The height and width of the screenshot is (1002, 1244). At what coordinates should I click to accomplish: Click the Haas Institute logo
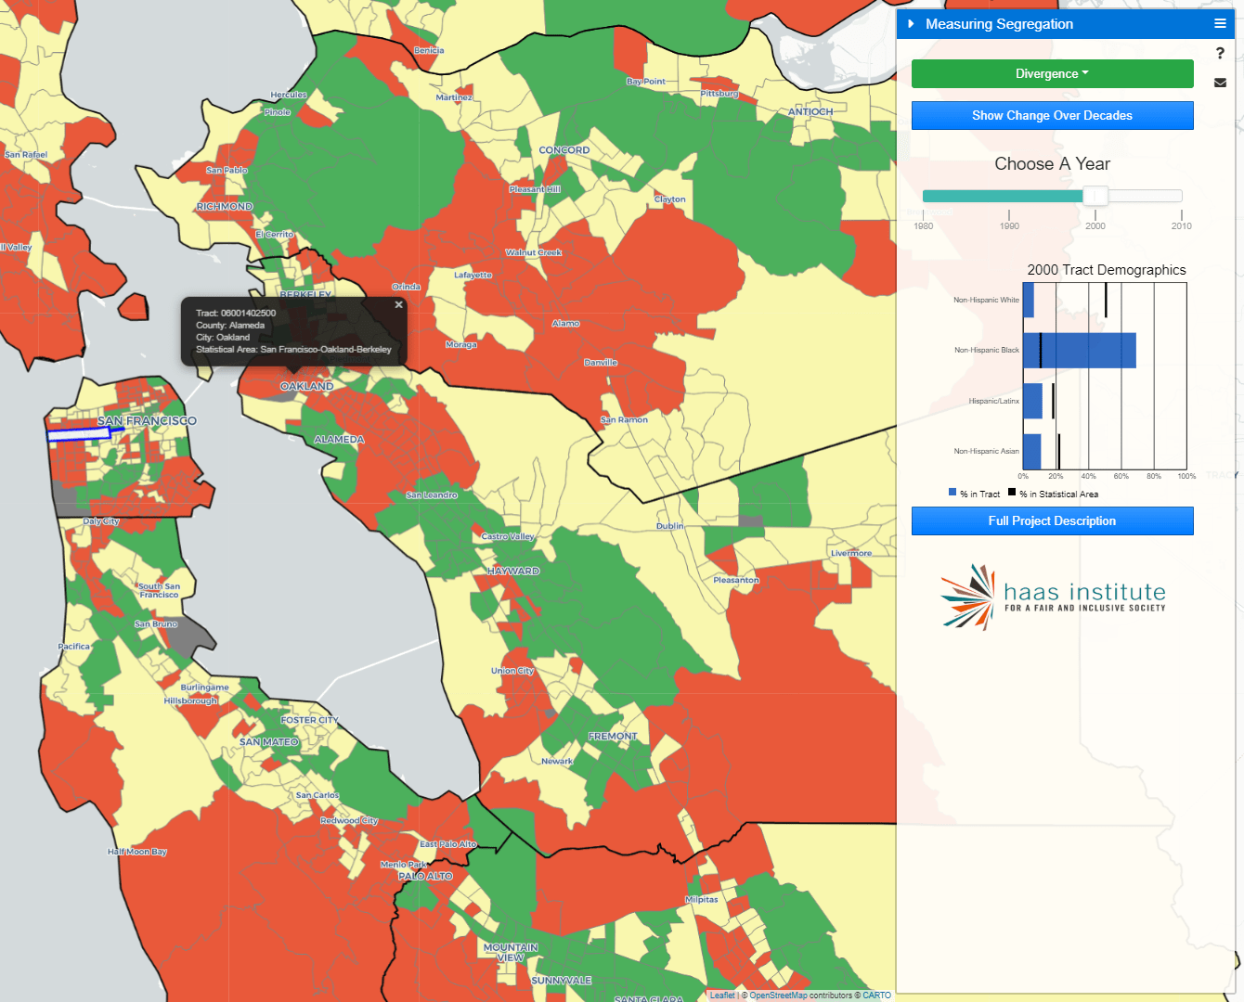(1052, 596)
